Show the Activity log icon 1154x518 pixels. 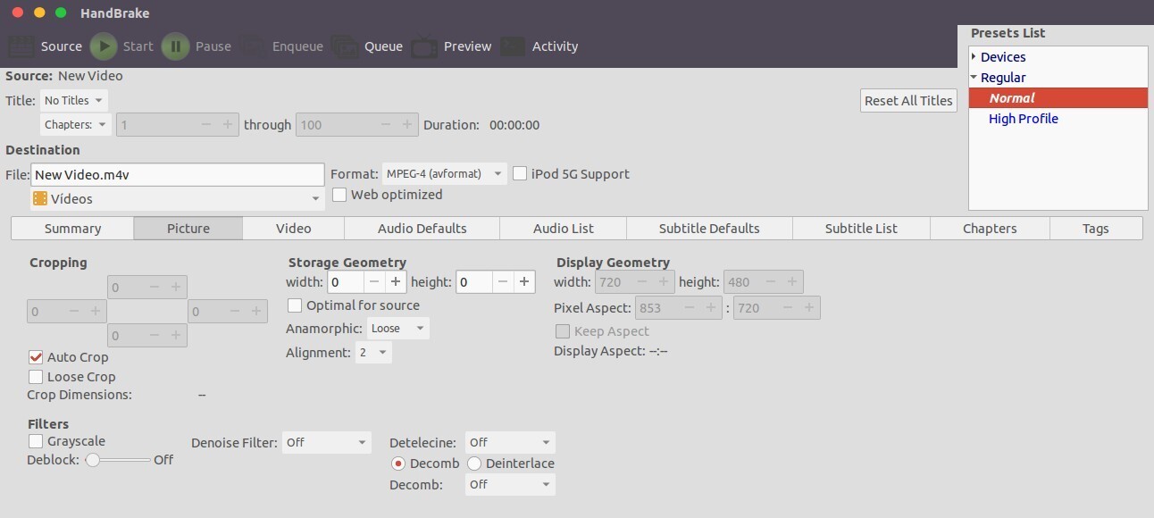(x=513, y=46)
